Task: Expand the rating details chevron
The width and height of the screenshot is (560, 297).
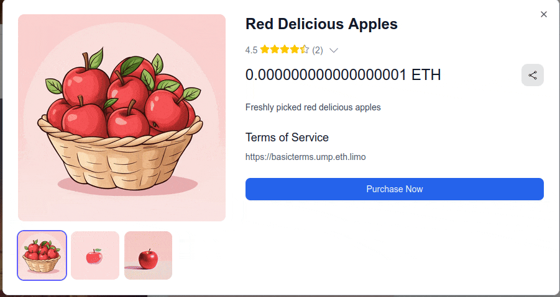Action: pyautogui.click(x=333, y=50)
